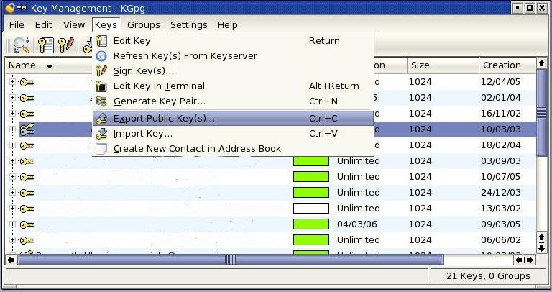Image resolution: width=552 pixels, height=292 pixels.
Task: Click key icon in row created 12/04/05
Action: 27,82
